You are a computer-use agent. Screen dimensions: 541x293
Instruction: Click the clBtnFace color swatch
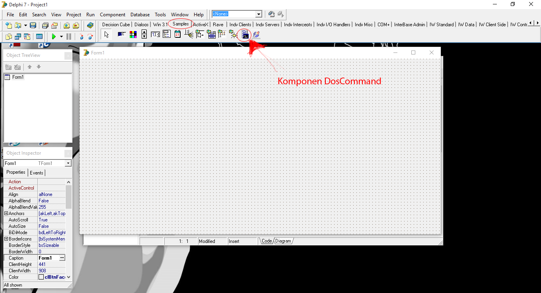coord(41,277)
